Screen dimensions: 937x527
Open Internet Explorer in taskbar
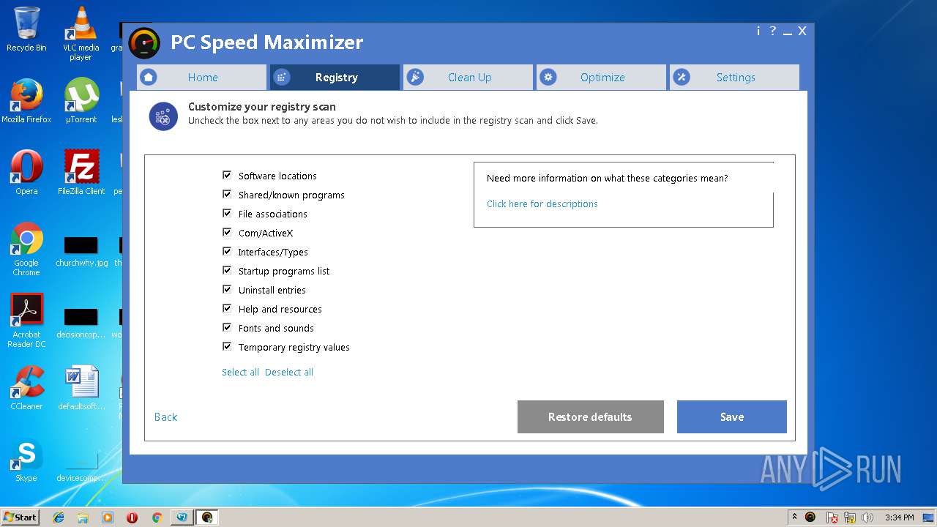coord(59,517)
